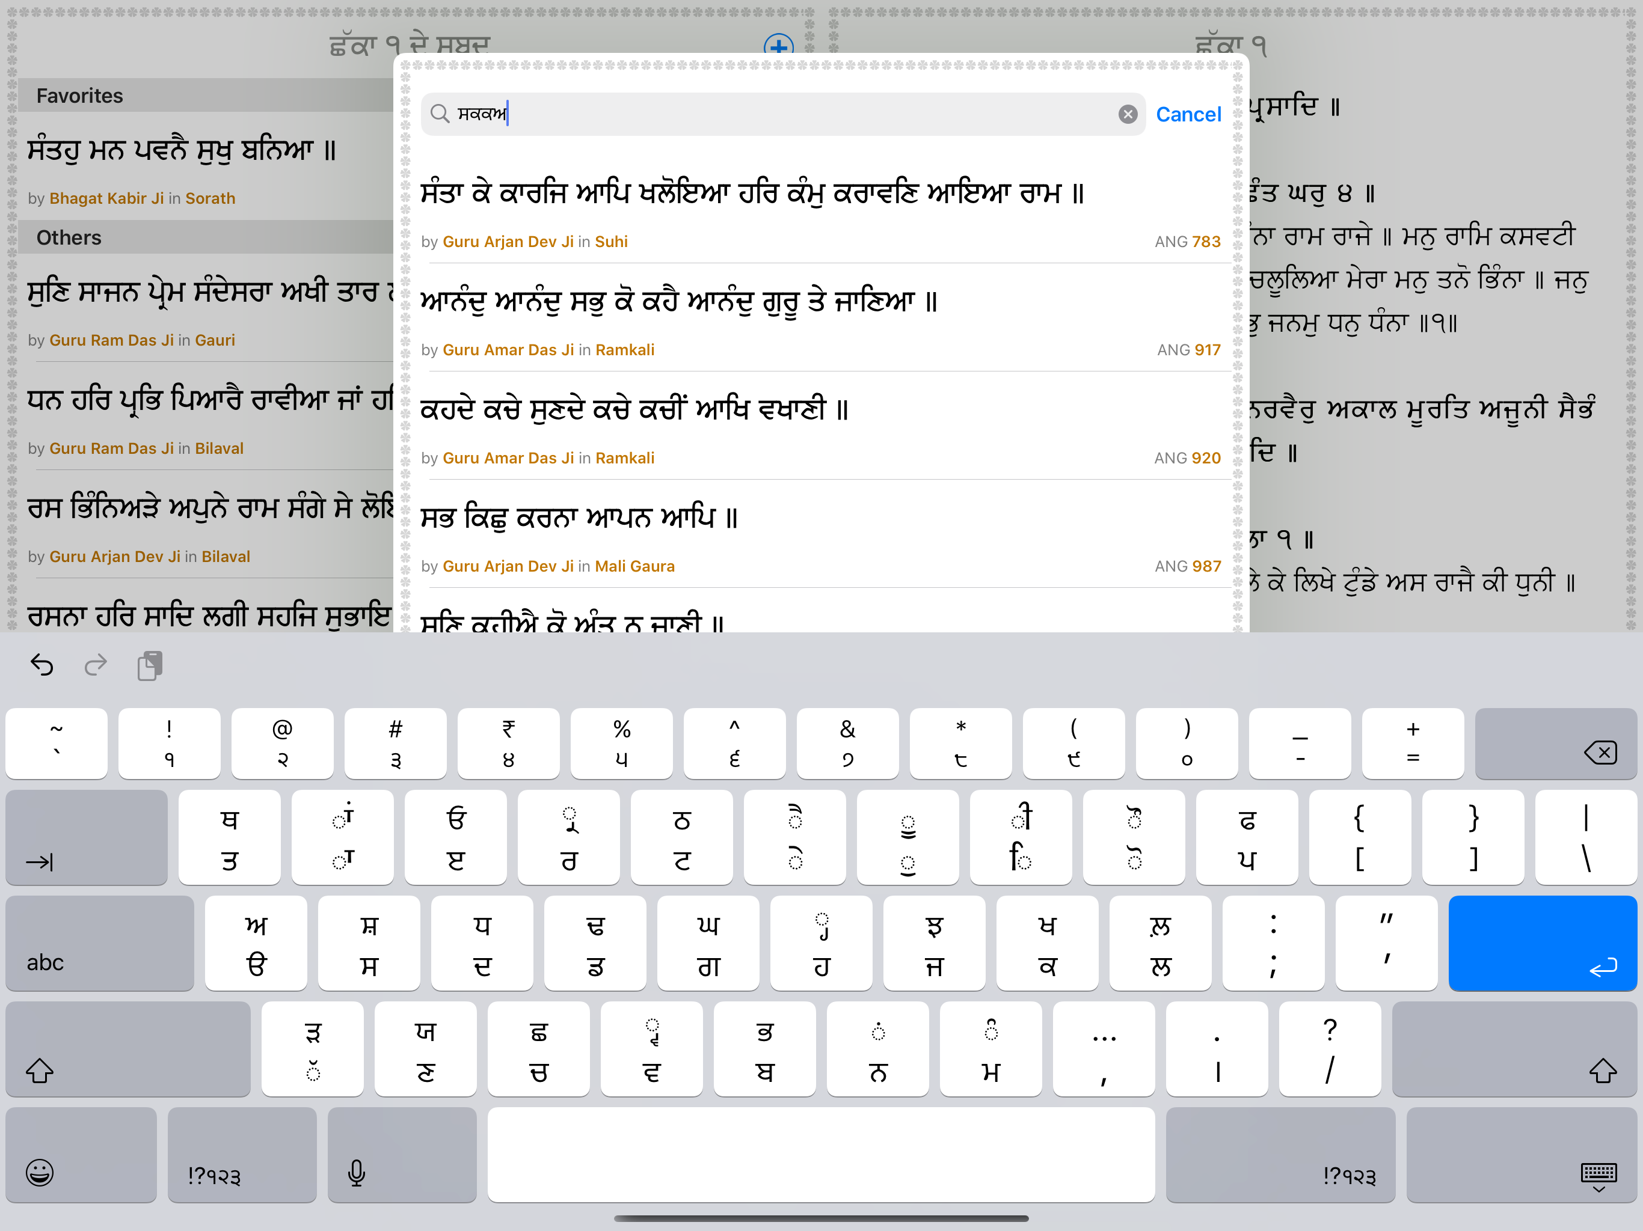The image size is (1643, 1231).
Task: Open search result at ANG 783
Action: pyautogui.click(x=821, y=210)
